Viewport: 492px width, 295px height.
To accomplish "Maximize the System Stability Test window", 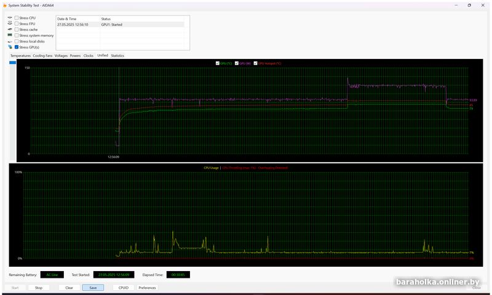I will 469,6.
